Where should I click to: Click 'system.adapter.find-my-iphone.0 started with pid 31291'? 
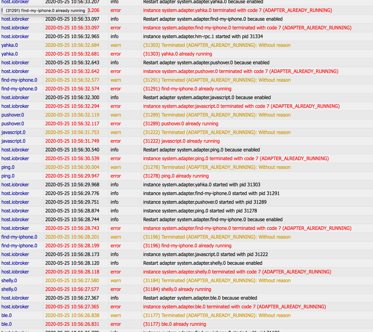[x=211, y=193]
